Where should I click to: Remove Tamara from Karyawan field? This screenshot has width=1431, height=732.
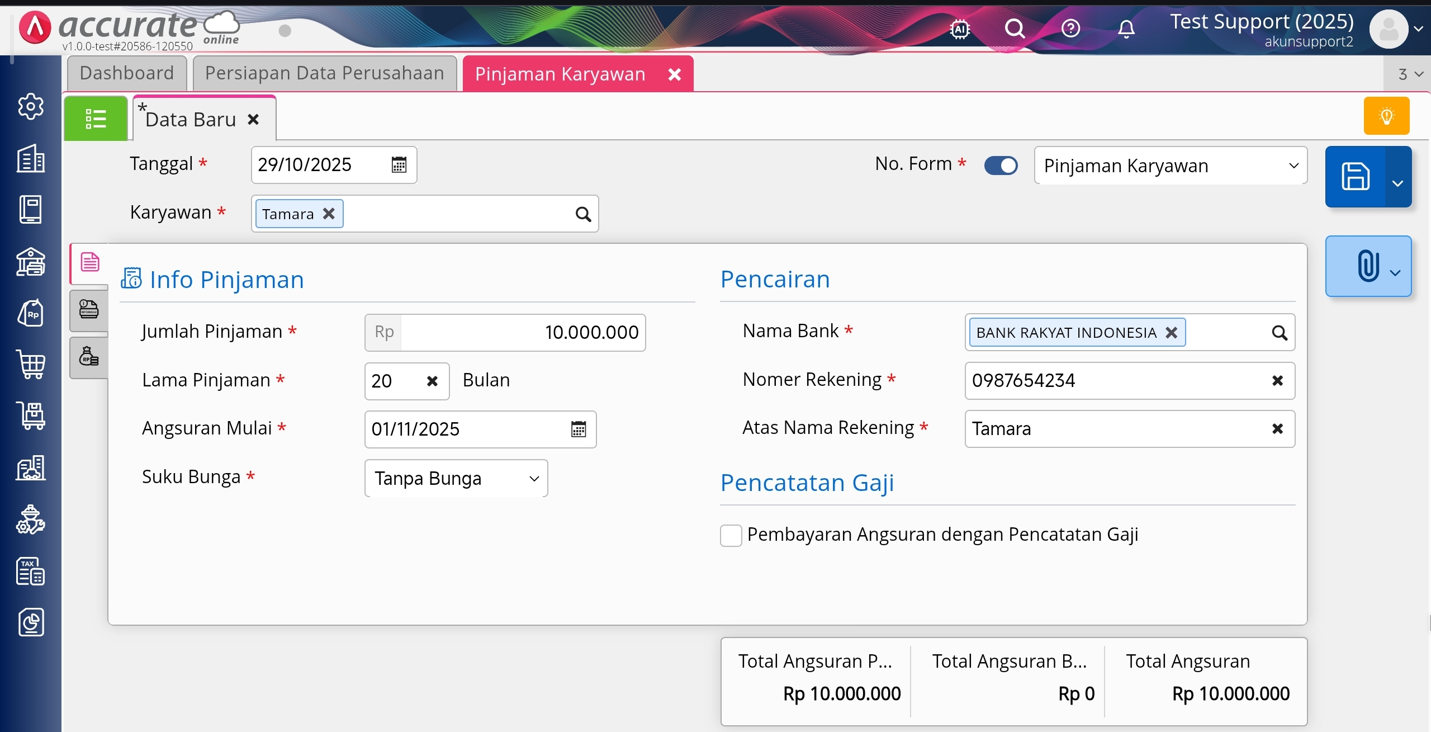(x=329, y=214)
